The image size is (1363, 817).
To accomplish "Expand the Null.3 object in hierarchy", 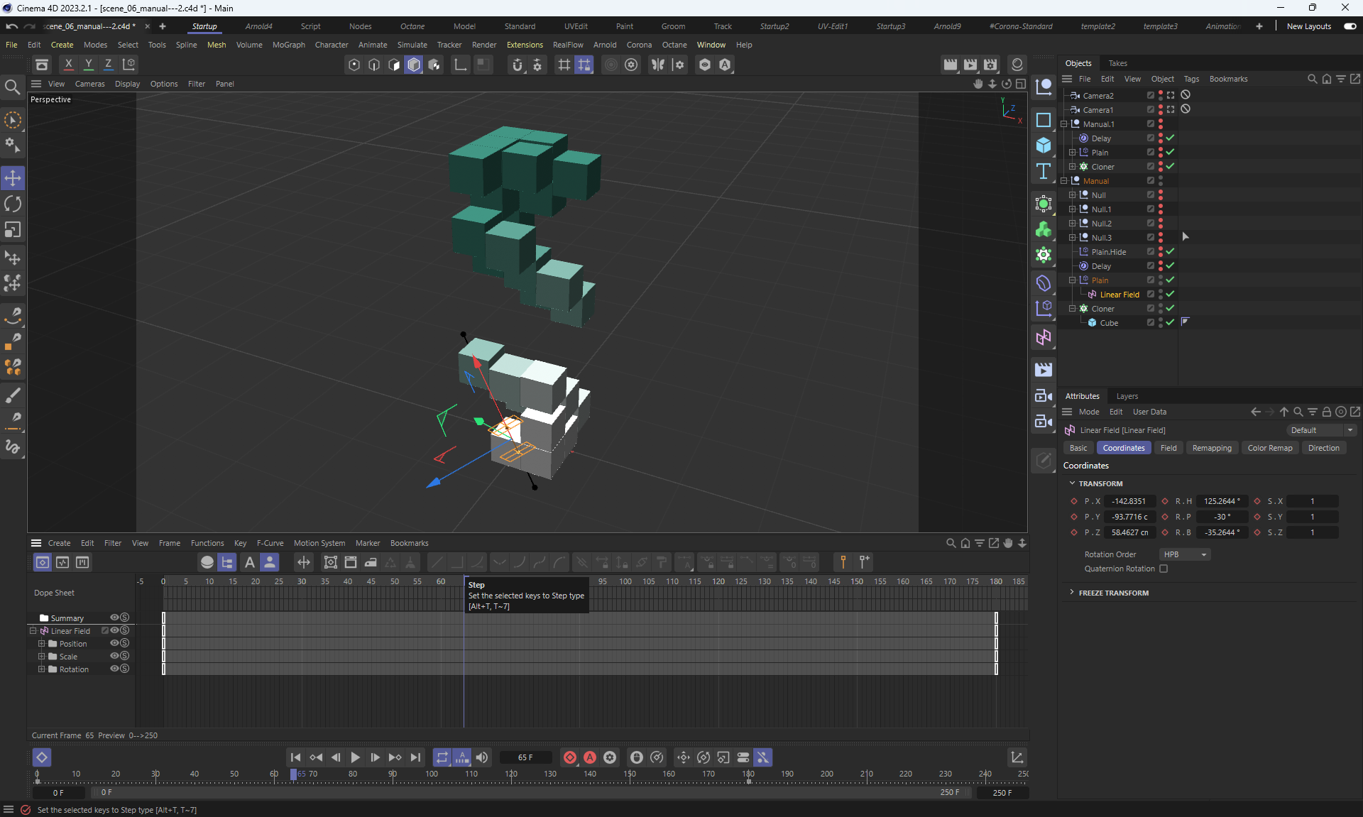I will pyautogui.click(x=1072, y=238).
